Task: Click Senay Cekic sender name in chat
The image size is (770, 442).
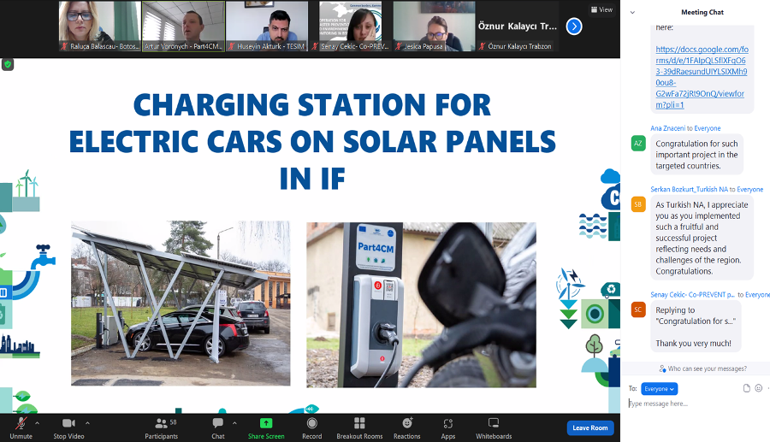Action: [692, 294]
